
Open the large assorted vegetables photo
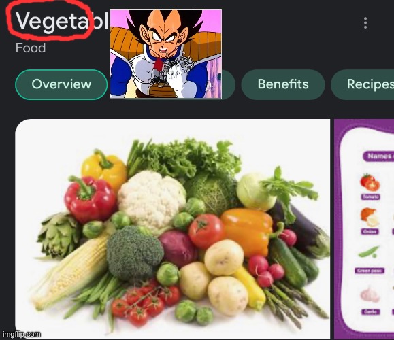pyautogui.click(x=172, y=228)
